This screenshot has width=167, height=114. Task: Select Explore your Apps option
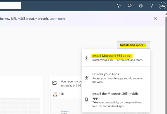pos(116,78)
